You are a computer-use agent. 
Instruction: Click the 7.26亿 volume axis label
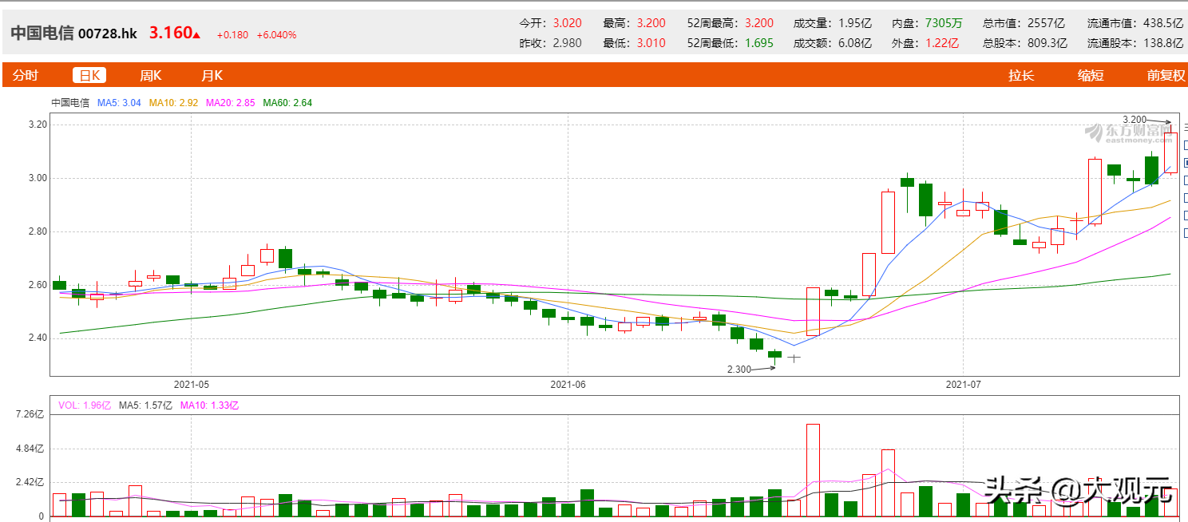(30, 414)
